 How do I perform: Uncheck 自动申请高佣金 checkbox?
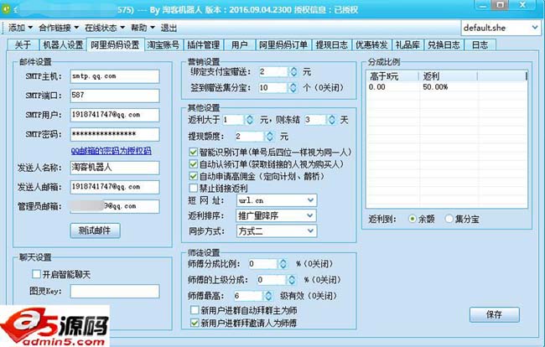click(193, 176)
